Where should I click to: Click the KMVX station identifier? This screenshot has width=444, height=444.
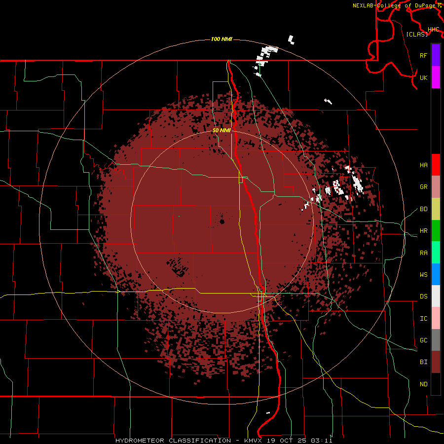coord(253,441)
